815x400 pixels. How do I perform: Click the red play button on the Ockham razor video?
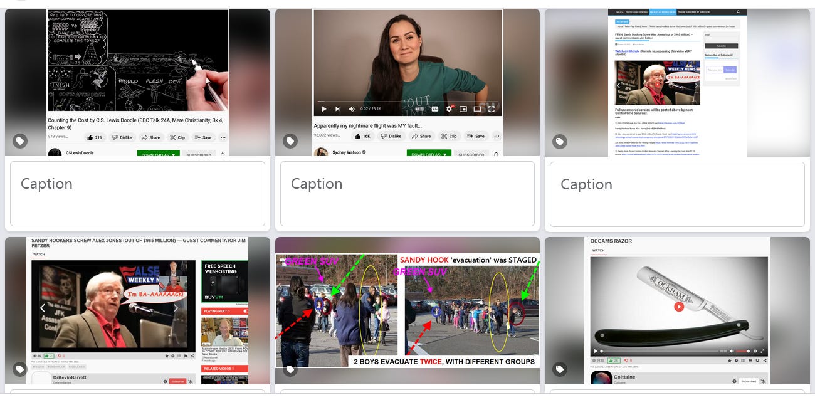(x=679, y=307)
